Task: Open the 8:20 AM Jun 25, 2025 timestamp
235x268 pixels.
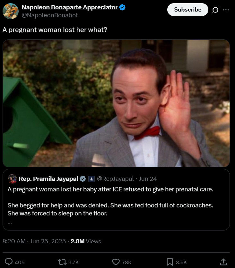Action: (34, 241)
